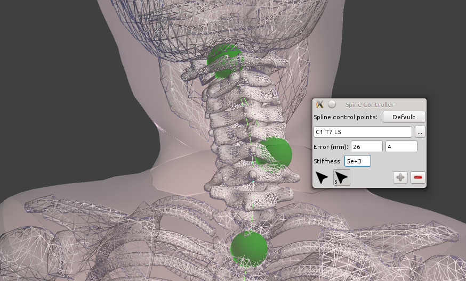Toggle the arrow tool marked with S
Screen dimensions: 466x281
click(x=341, y=178)
